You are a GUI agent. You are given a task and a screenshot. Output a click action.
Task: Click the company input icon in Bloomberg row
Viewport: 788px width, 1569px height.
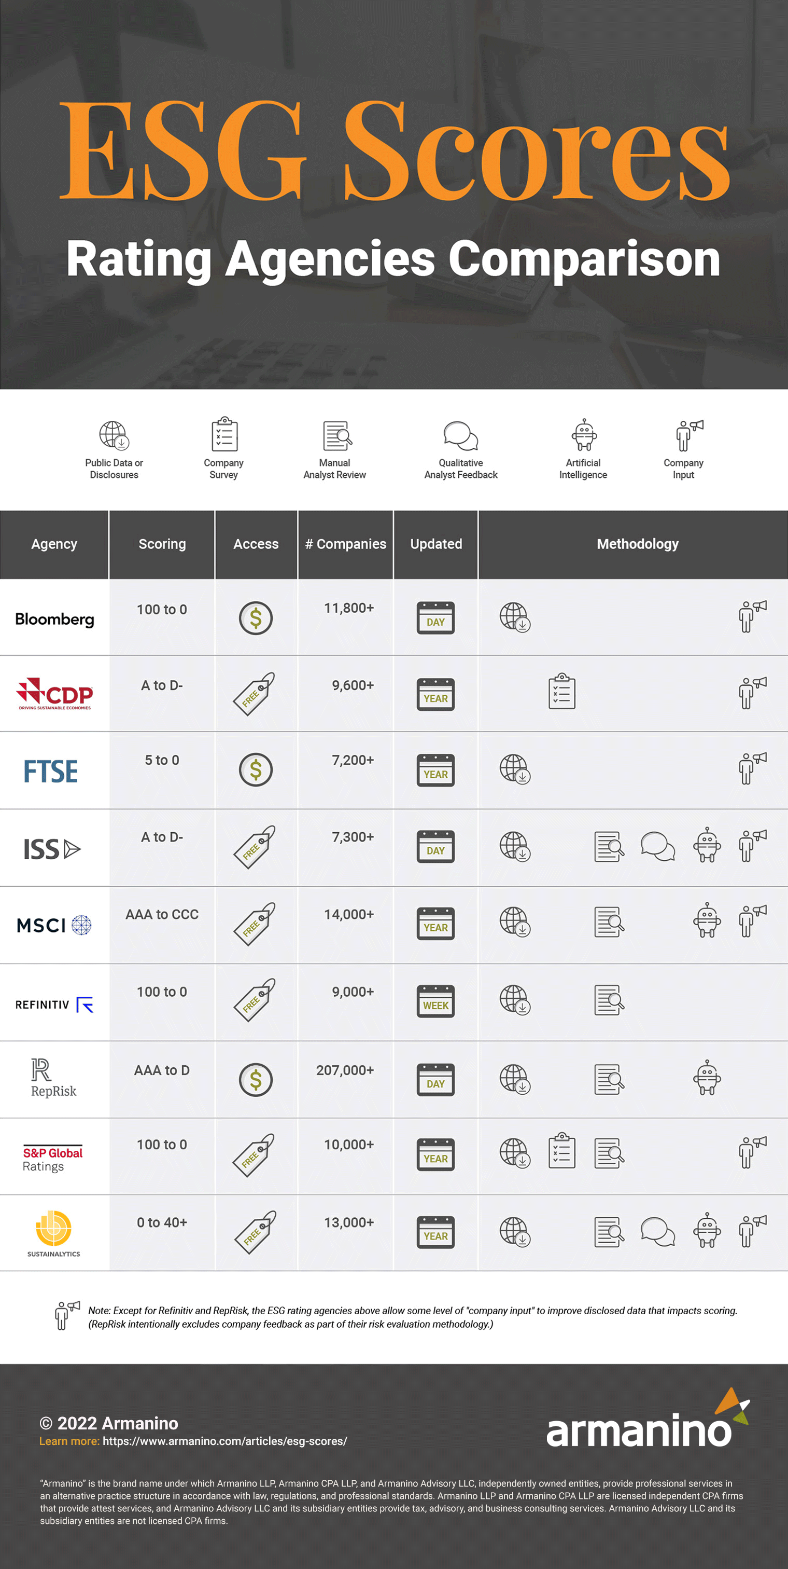pos(753,616)
